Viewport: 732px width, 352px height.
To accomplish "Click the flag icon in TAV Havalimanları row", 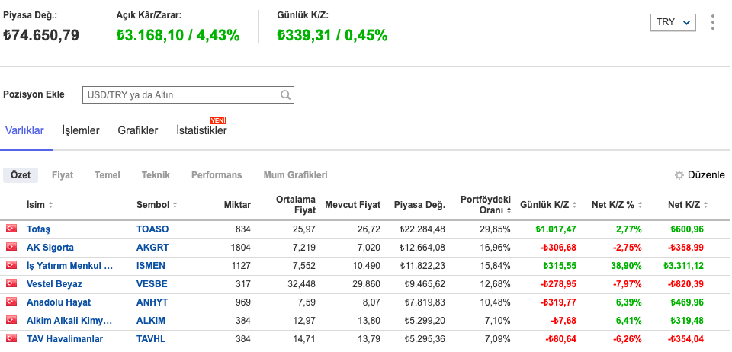I will 11,338.
